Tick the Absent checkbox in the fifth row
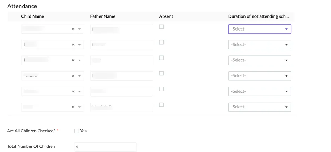 (161, 89)
